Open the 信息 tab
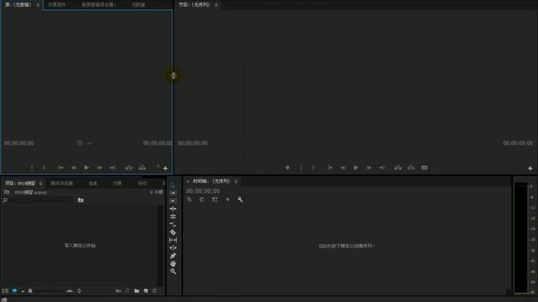 (93, 184)
